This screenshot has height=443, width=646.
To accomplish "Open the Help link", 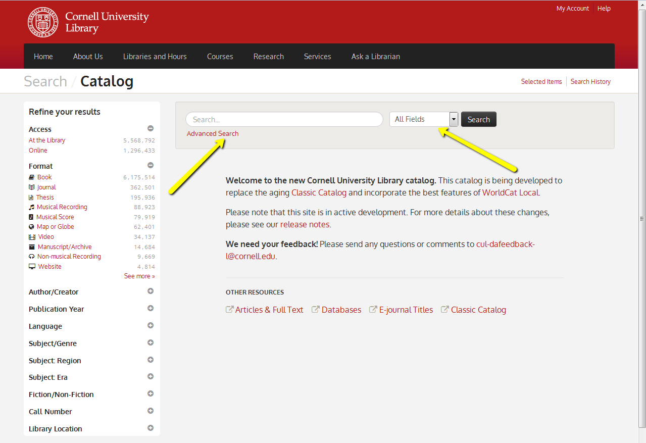I will tap(604, 9).
